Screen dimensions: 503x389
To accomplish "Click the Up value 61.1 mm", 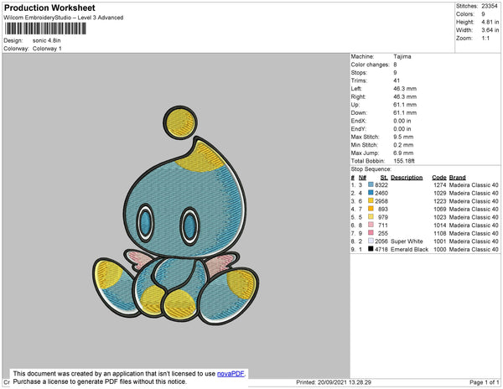I will tap(405, 105).
